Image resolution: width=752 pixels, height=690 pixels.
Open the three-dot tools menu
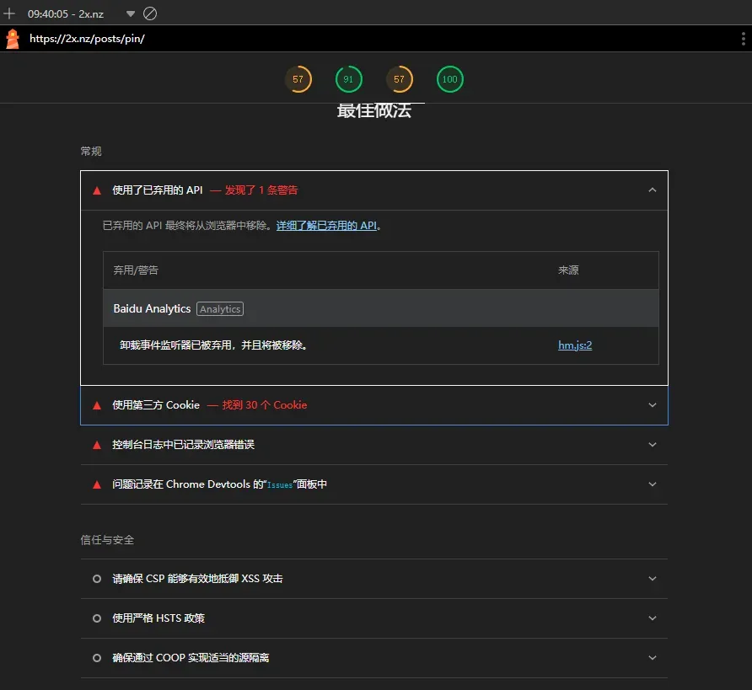coord(743,39)
